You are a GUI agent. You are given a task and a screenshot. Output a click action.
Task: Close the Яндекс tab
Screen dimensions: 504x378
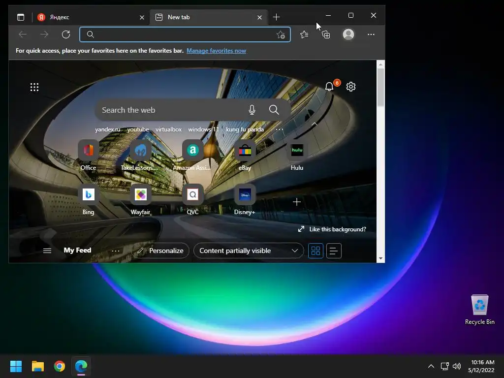142,17
